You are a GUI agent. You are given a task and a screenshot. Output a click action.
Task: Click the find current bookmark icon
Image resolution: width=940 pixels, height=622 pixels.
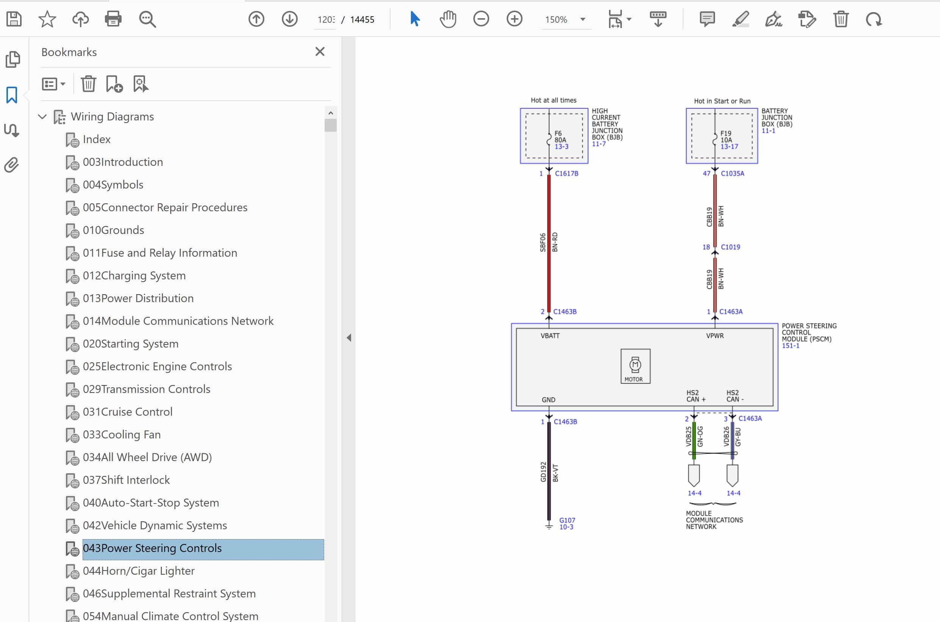coord(141,84)
